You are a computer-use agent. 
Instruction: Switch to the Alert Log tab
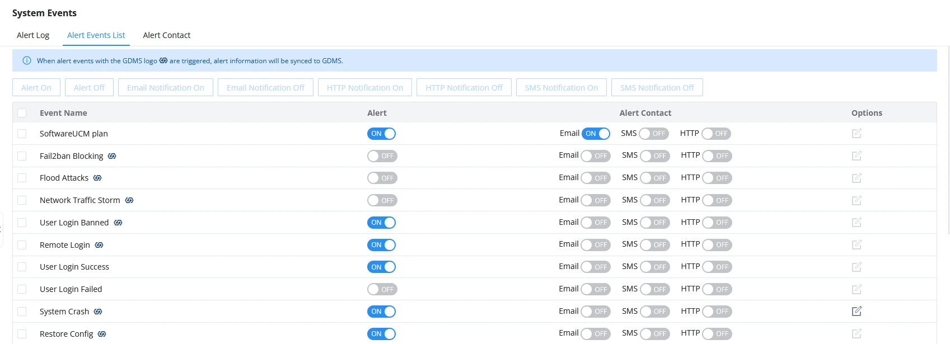click(x=33, y=35)
